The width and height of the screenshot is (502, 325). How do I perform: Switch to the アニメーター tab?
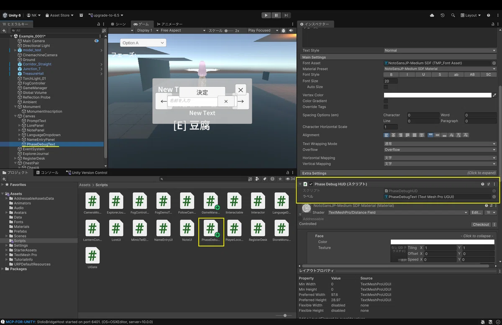point(169,24)
